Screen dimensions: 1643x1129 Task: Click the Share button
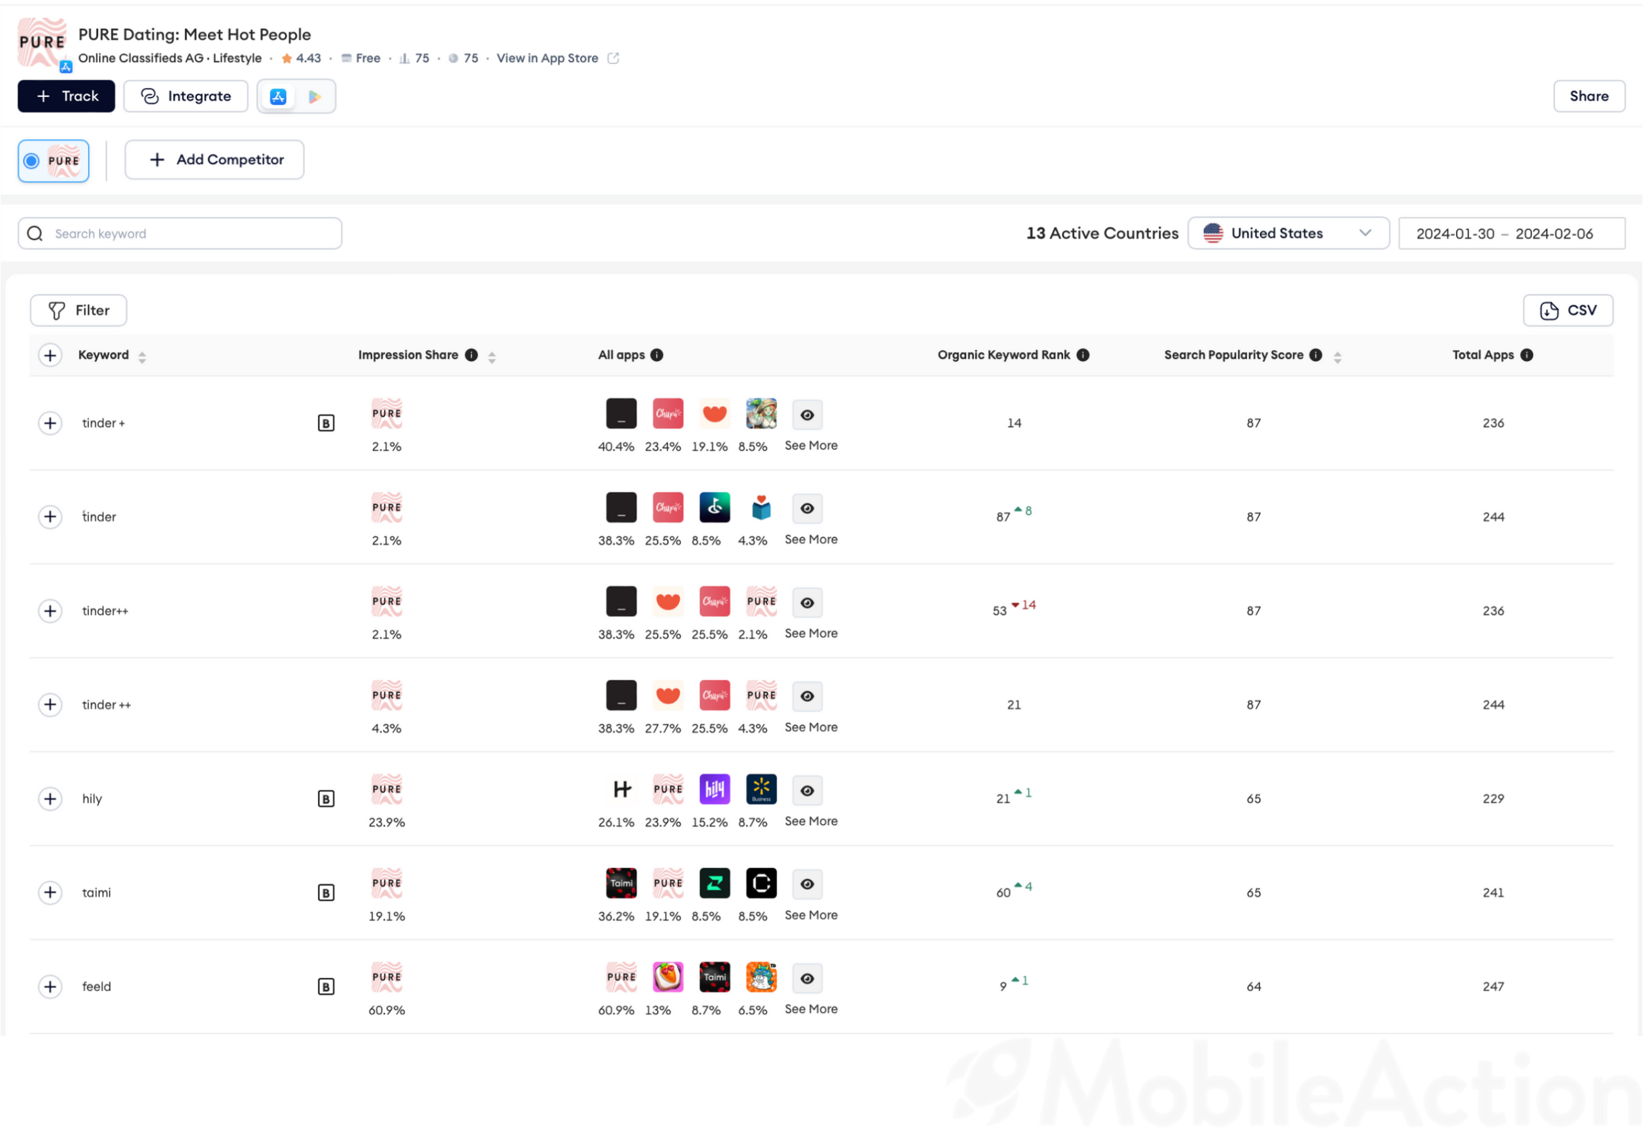click(1588, 96)
